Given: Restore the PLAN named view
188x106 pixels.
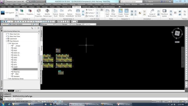Looking at the screenshot, I should coord(56,13).
